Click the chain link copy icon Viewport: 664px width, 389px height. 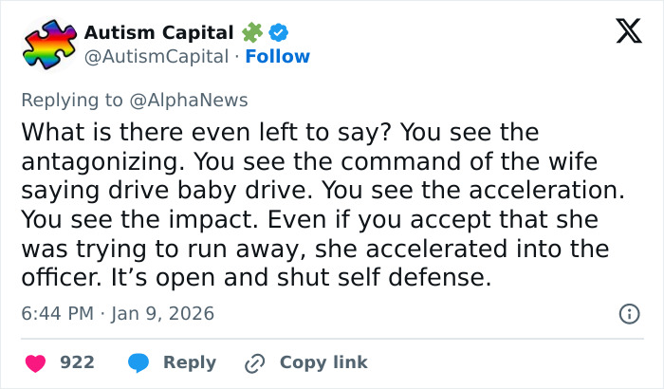[x=254, y=362]
